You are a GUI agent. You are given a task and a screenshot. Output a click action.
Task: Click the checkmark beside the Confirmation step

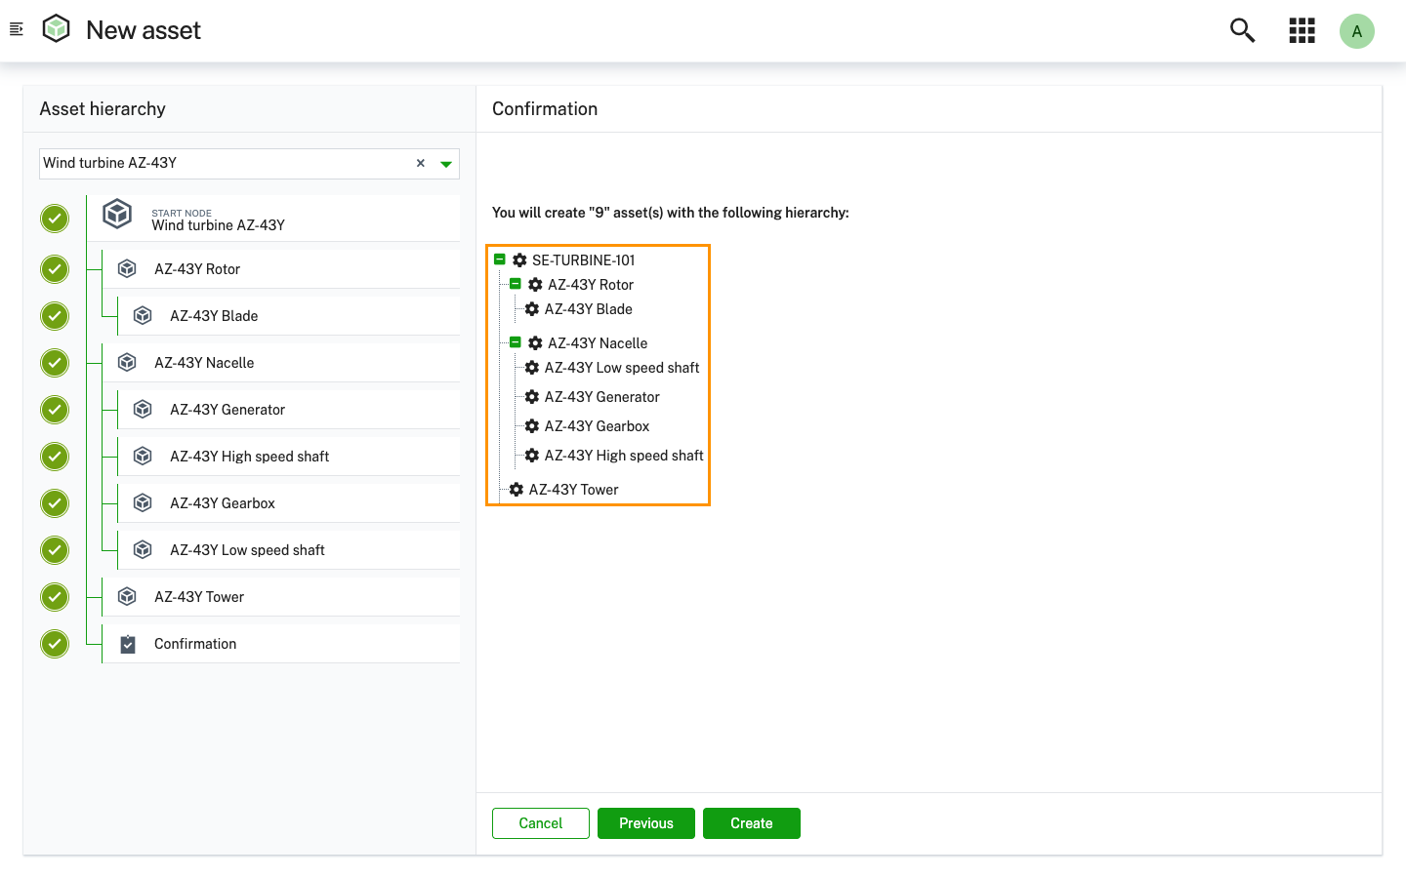55,643
